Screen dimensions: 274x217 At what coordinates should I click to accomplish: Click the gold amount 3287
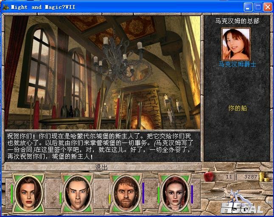click(251, 177)
